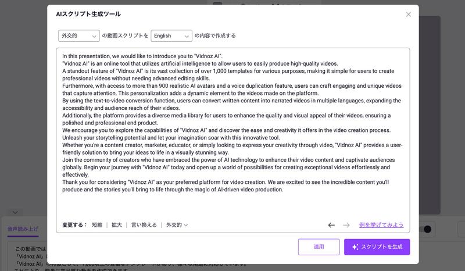Click the forward arrow redo icon
Screen dimensions: 465x271
[x=346, y=225]
